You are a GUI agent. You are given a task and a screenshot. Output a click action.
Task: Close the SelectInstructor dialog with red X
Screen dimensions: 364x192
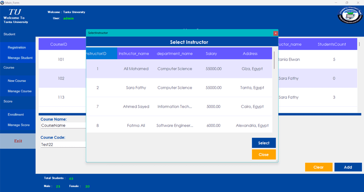tap(275, 33)
